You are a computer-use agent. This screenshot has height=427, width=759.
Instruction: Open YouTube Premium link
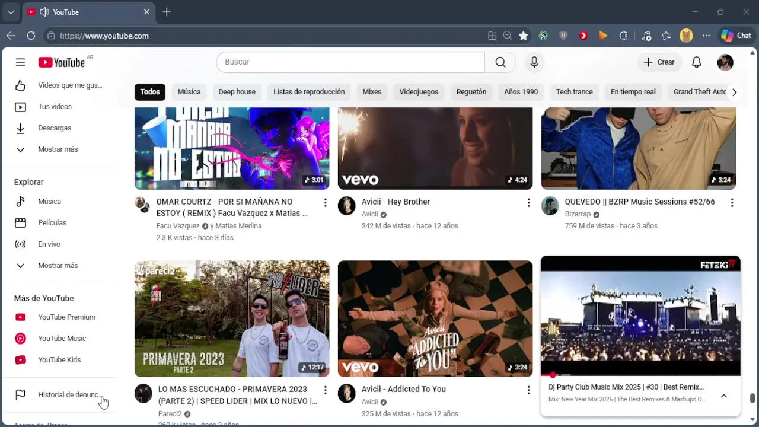pos(59,317)
